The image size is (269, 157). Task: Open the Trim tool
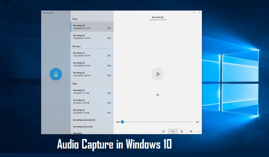coord(173,132)
